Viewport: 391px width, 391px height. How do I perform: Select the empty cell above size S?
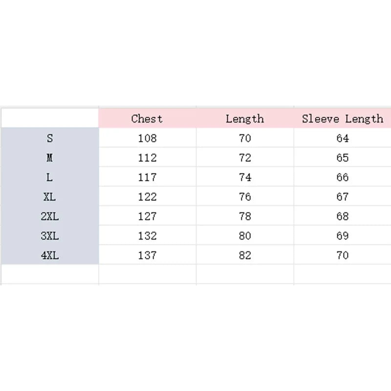click(x=50, y=118)
